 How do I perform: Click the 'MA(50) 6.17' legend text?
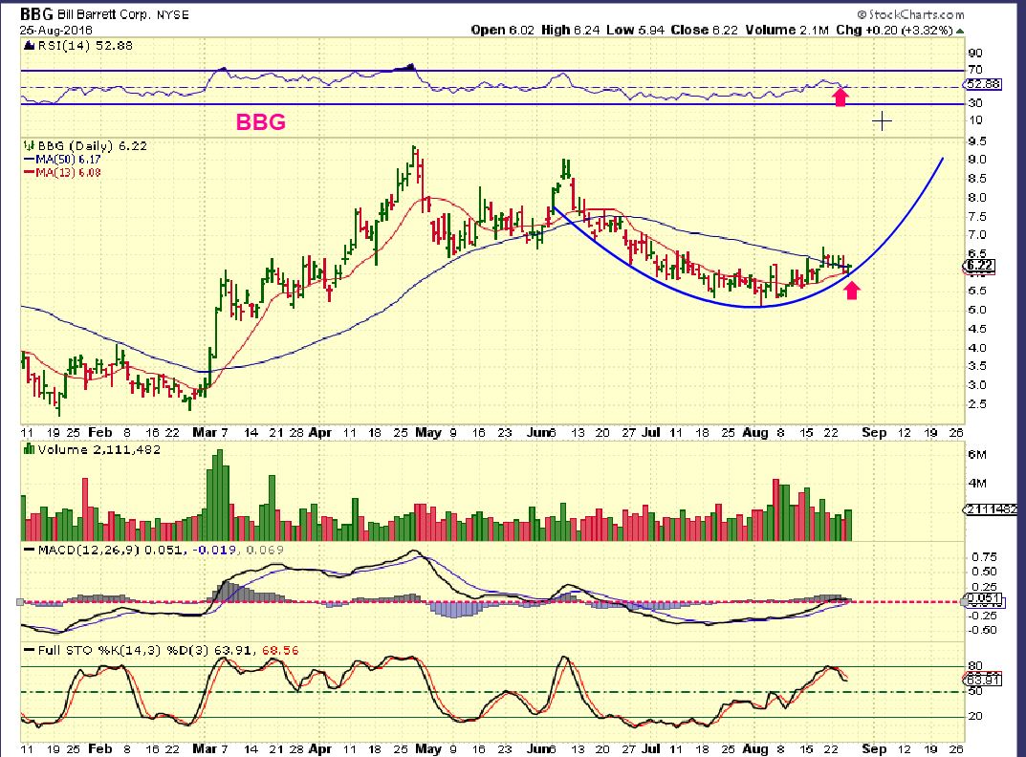[x=68, y=159]
